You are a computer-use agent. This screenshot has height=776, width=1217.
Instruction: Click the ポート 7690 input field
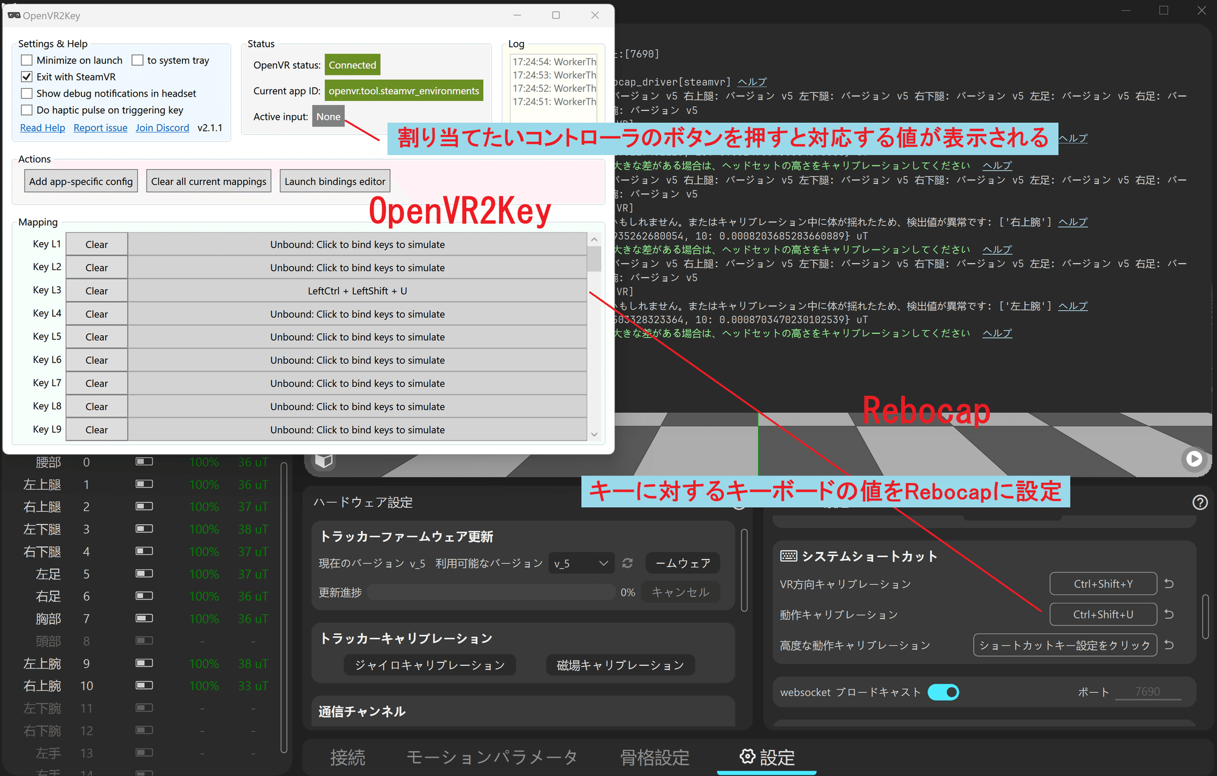1148,691
